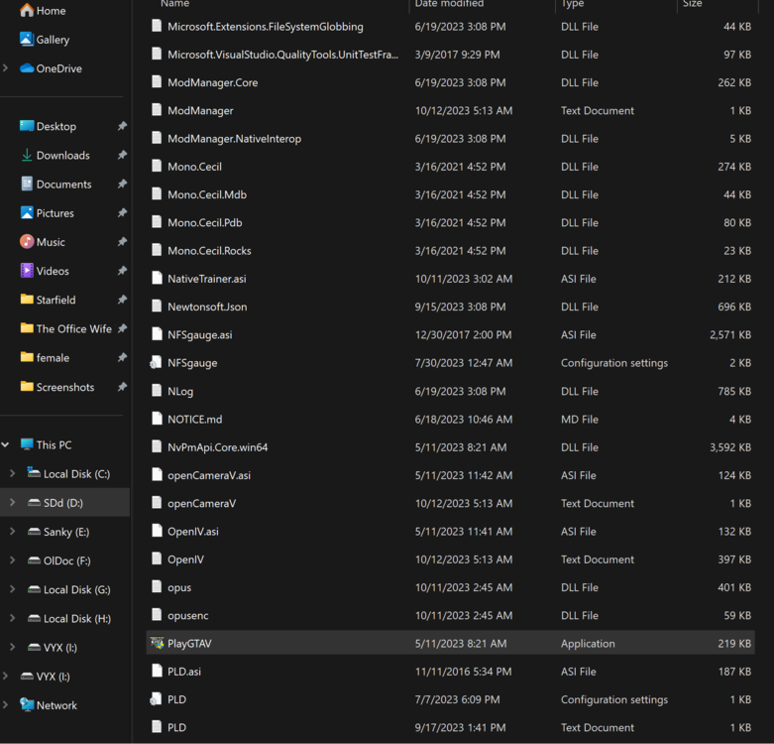Image resolution: width=774 pixels, height=744 pixels.
Task: Open the Gallery icon in navigation pane
Action: pyautogui.click(x=27, y=39)
